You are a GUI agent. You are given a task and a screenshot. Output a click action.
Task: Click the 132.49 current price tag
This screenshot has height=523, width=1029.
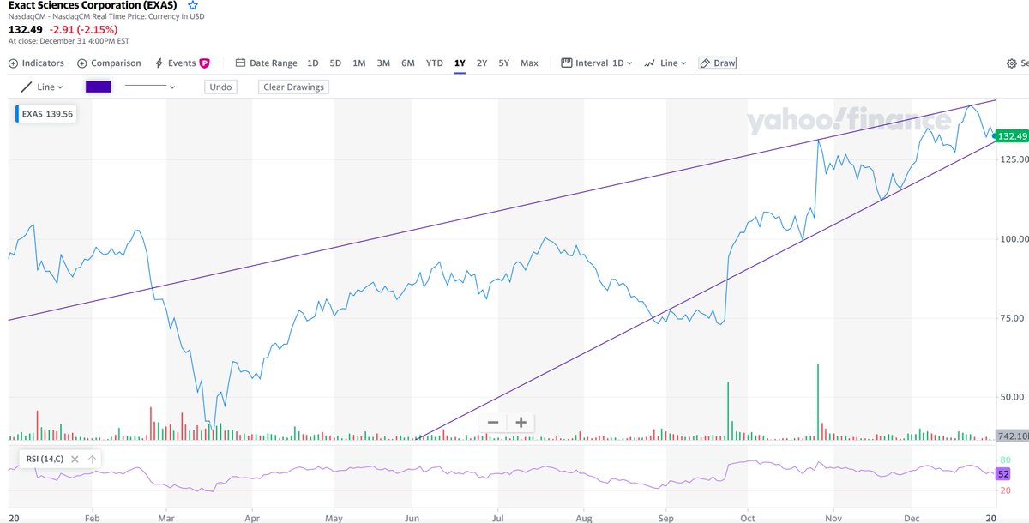coord(1013,136)
